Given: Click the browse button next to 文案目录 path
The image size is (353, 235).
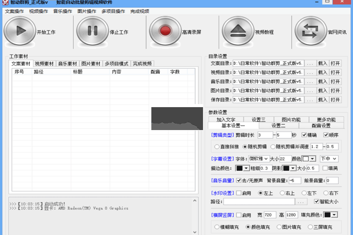Looking at the screenshot, I should point(310,63).
